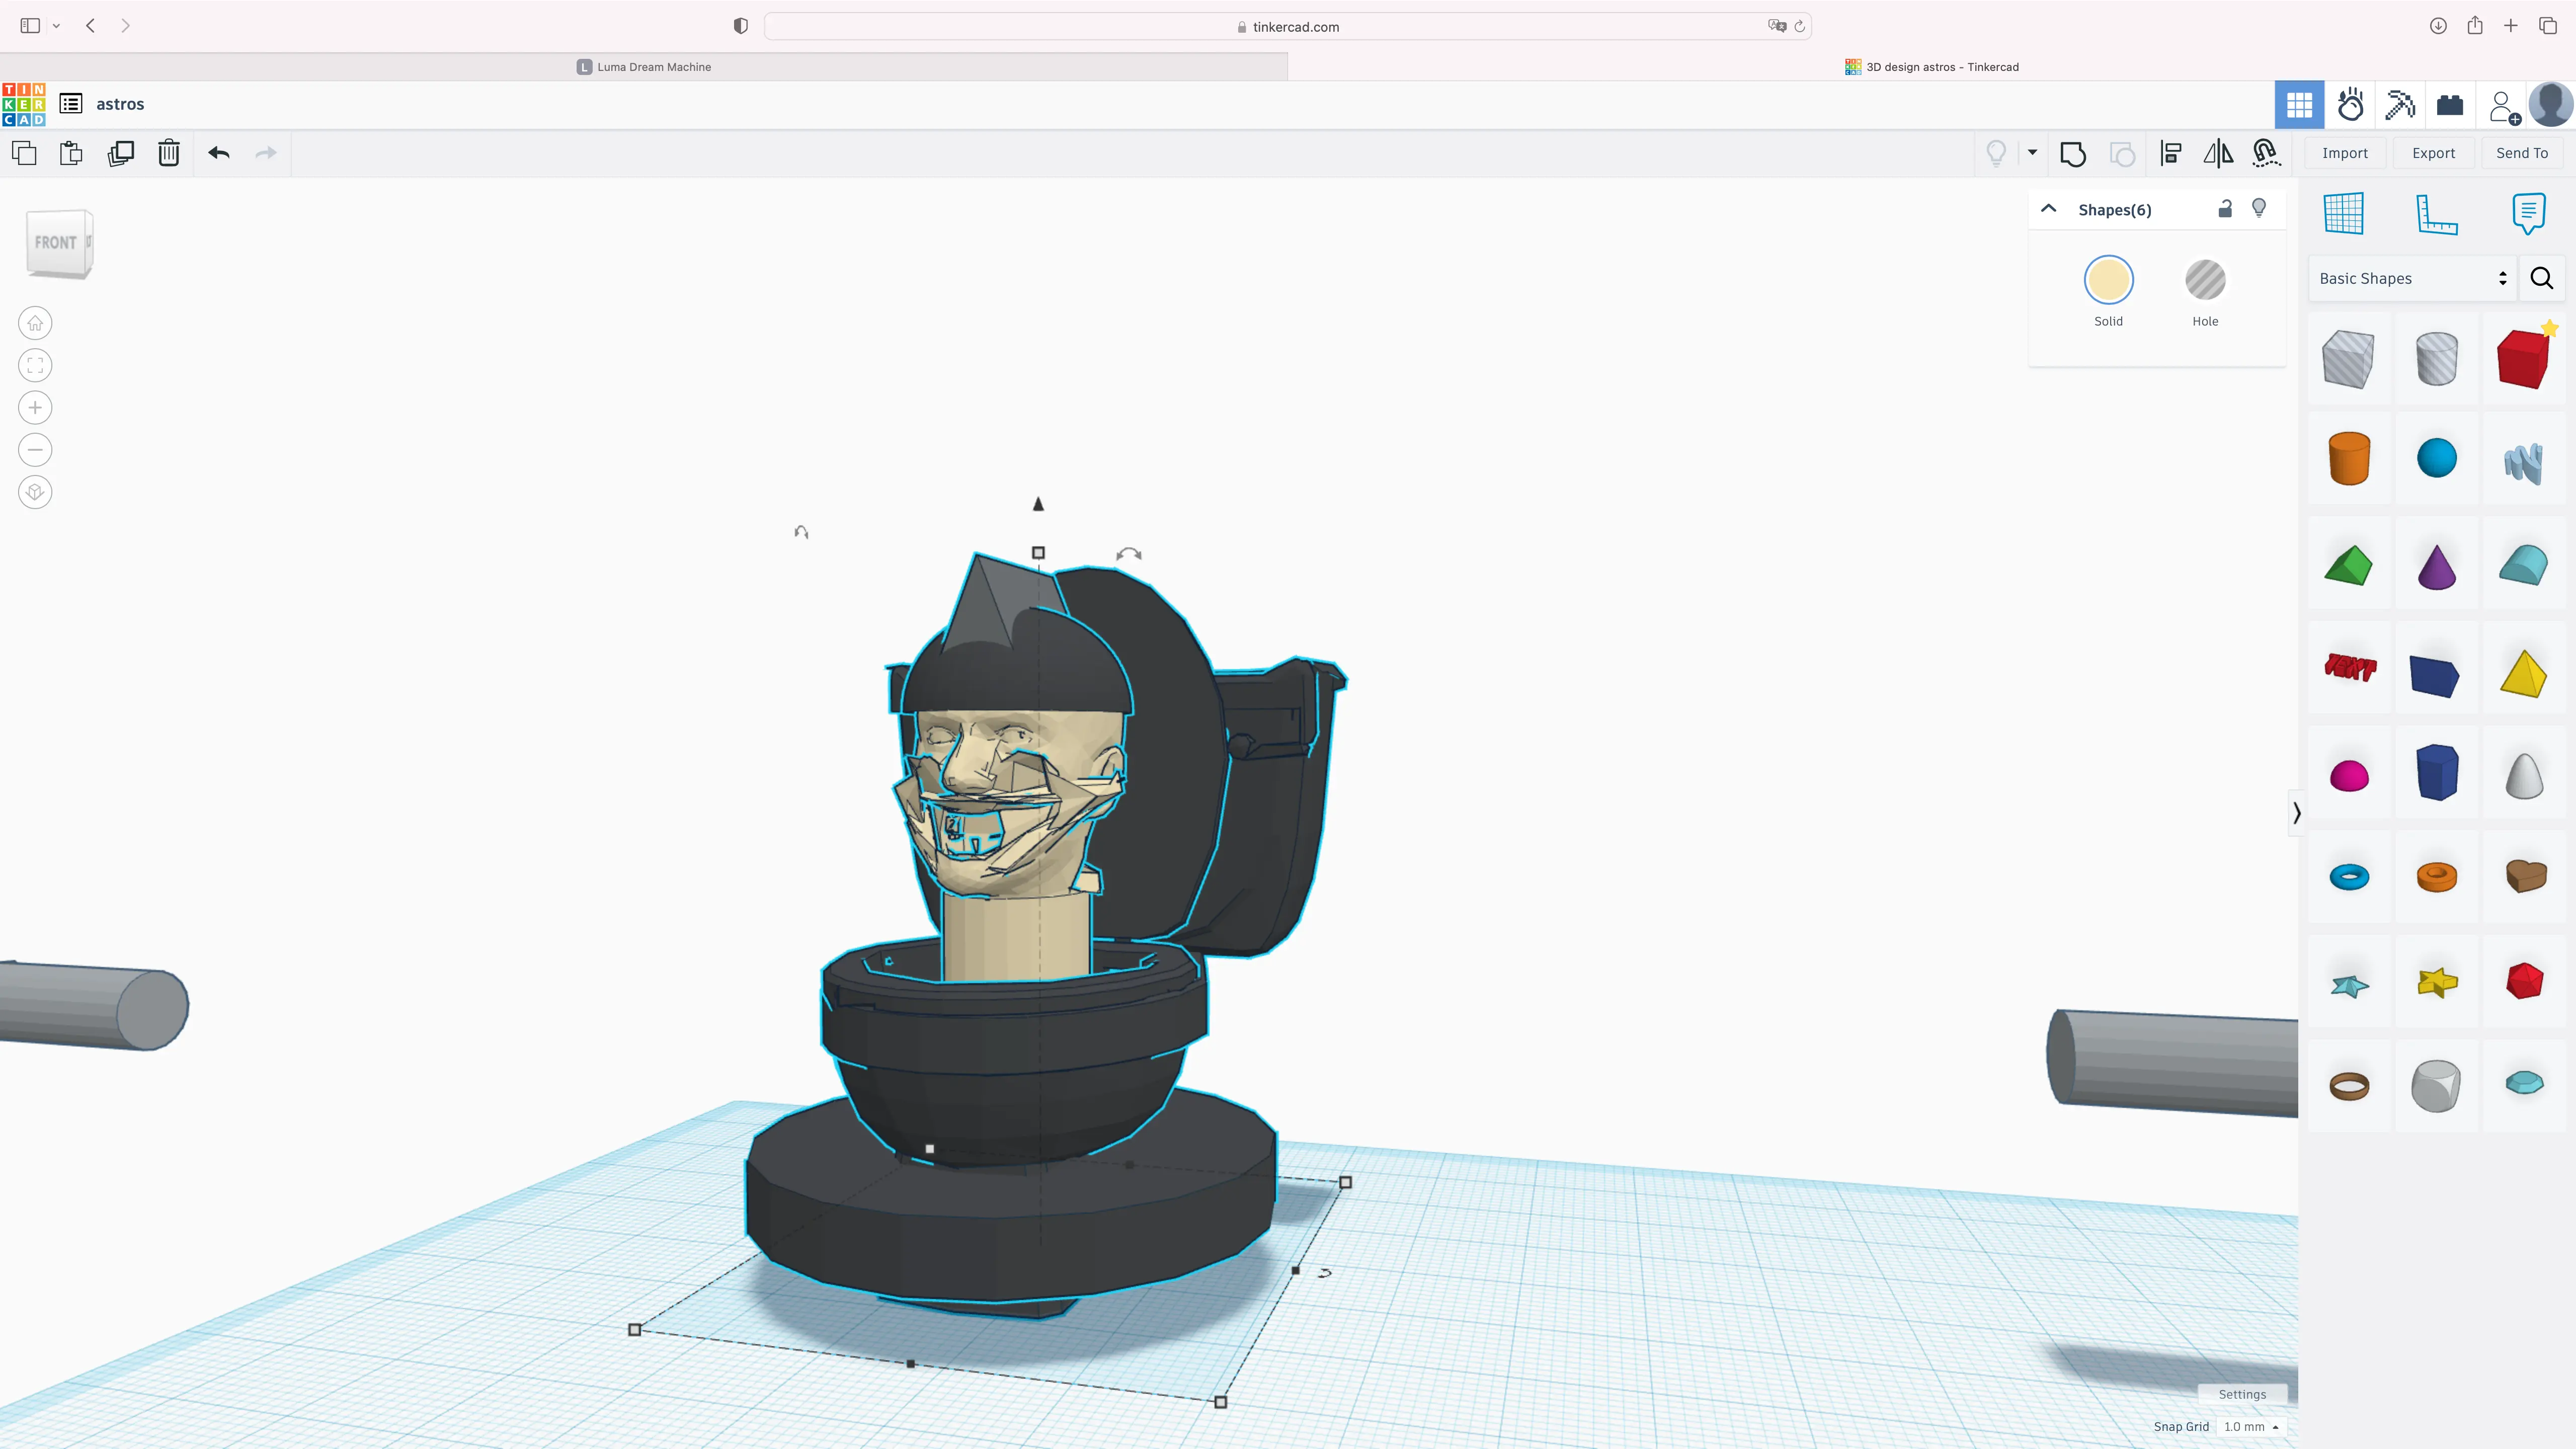Image resolution: width=2576 pixels, height=1449 pixels.
Task: Click the Export button
Action: 2433,153
